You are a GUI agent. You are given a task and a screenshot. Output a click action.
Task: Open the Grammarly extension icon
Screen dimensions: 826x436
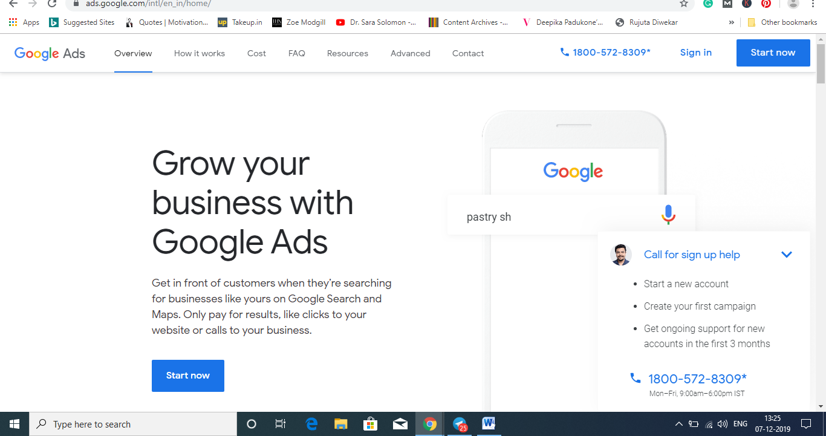click(708, 4)
